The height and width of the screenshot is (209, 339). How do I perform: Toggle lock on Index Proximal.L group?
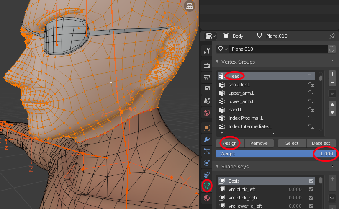[x=311, y=118]
